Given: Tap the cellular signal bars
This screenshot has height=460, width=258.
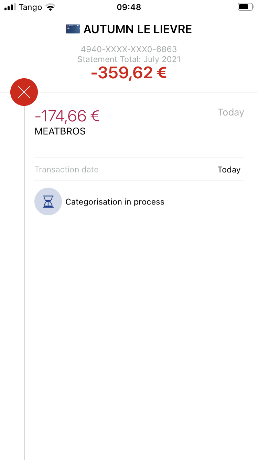Looking at the screenshot, I should point(10,7).
